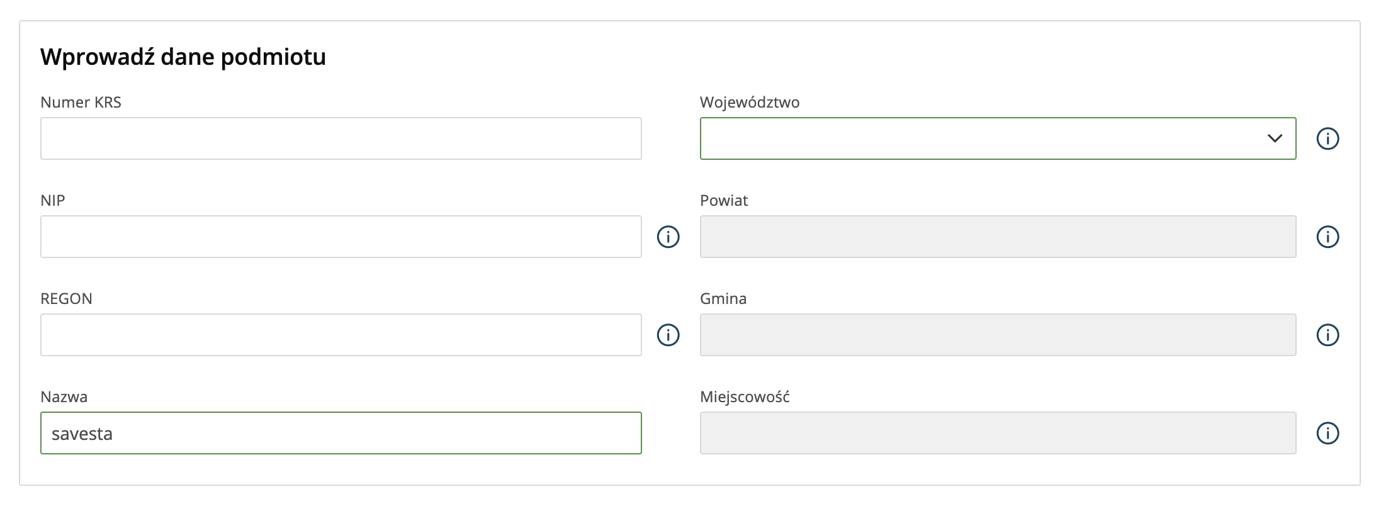Viewport: 1381px width, 506px height.
Task: Click the "Województwo" label text
Action: click(x=749, y=102)
